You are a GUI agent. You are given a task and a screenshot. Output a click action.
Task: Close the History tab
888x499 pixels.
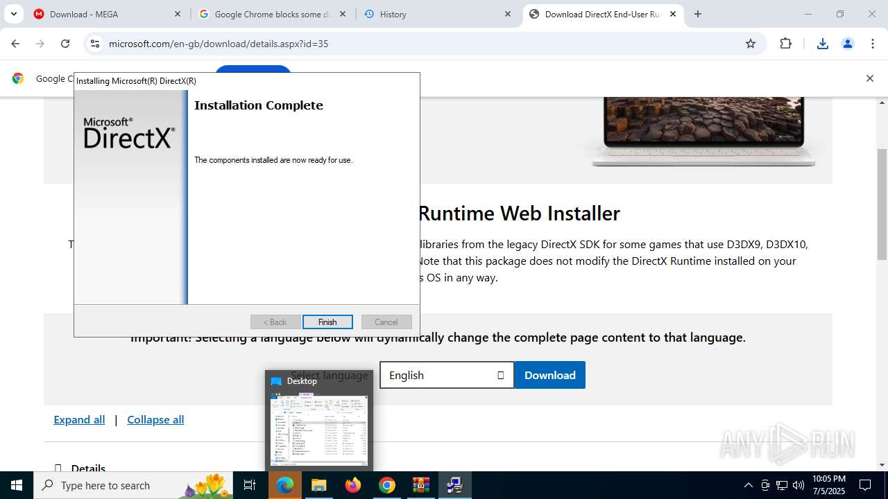tap(508, 14)
